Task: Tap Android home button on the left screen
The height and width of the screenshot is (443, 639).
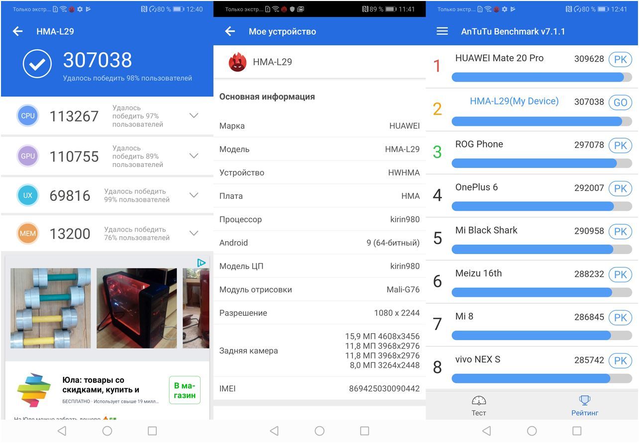Action: [107, 431]
